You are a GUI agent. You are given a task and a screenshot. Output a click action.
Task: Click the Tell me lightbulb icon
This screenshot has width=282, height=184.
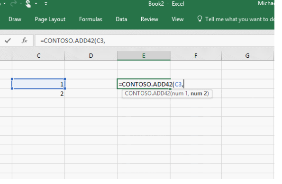tap(200, 19)
